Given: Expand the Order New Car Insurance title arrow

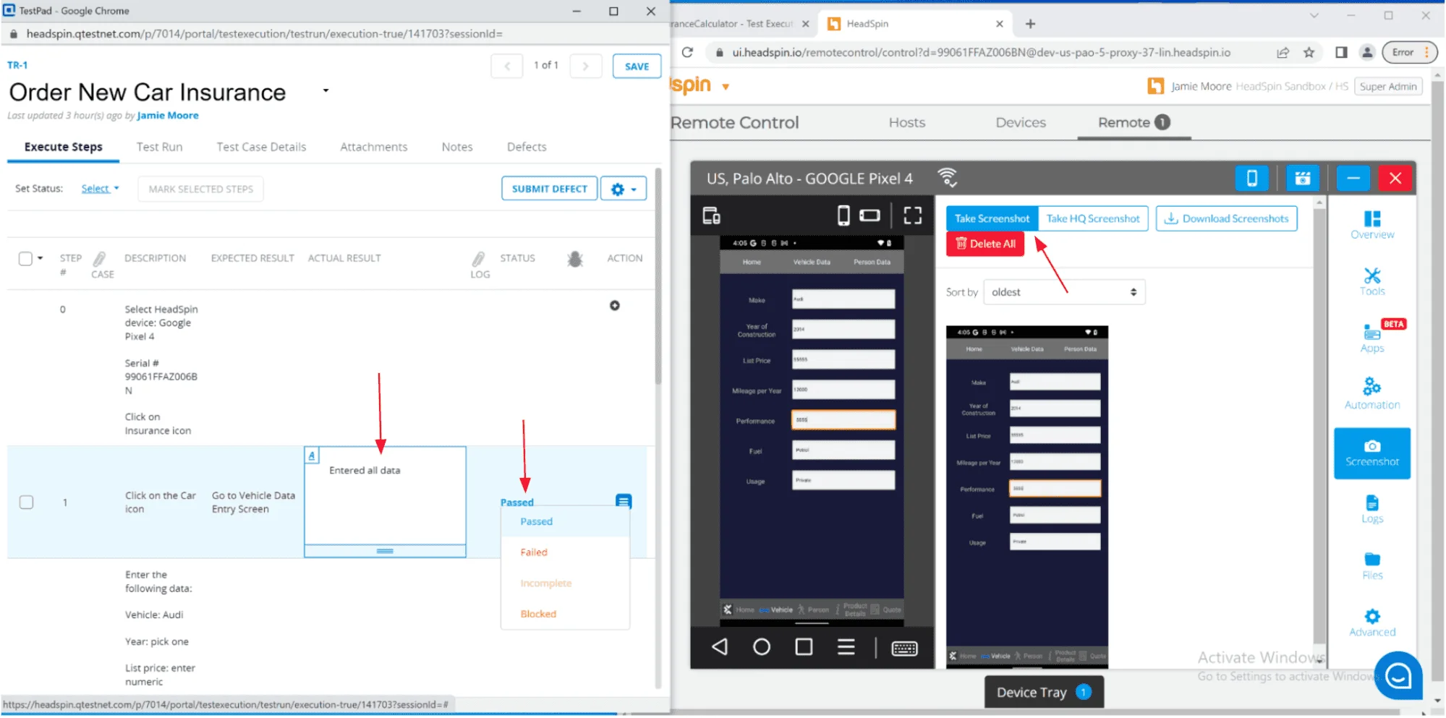Looking at the screenshot, I should click(326, 90).
